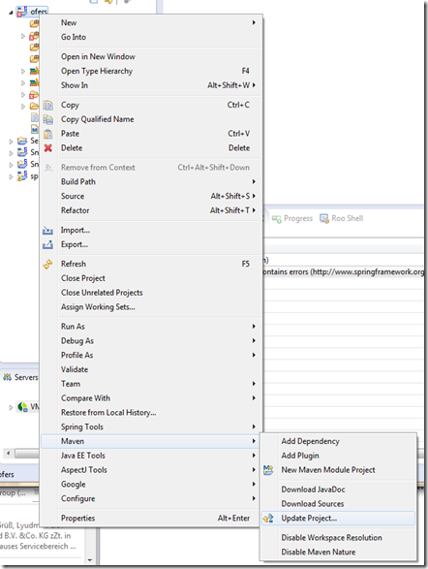
Task: Click the Update Project icon
Action: coord(268,519)
